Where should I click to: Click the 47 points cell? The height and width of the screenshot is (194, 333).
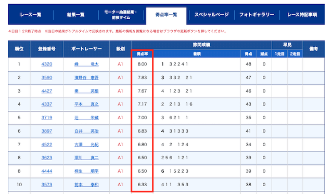(249, 77)
